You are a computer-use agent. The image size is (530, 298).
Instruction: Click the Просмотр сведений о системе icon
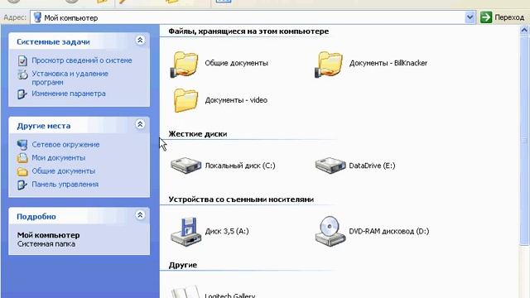pos(22,60)
